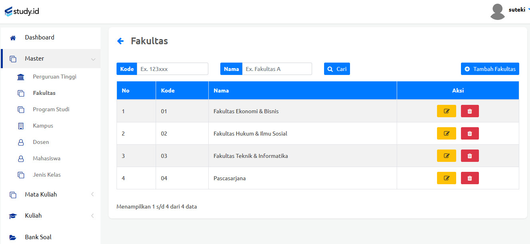Screen dimensions: 530x244
Task: Expand the Mata Kuliah chevron
Action: (93, 195)
